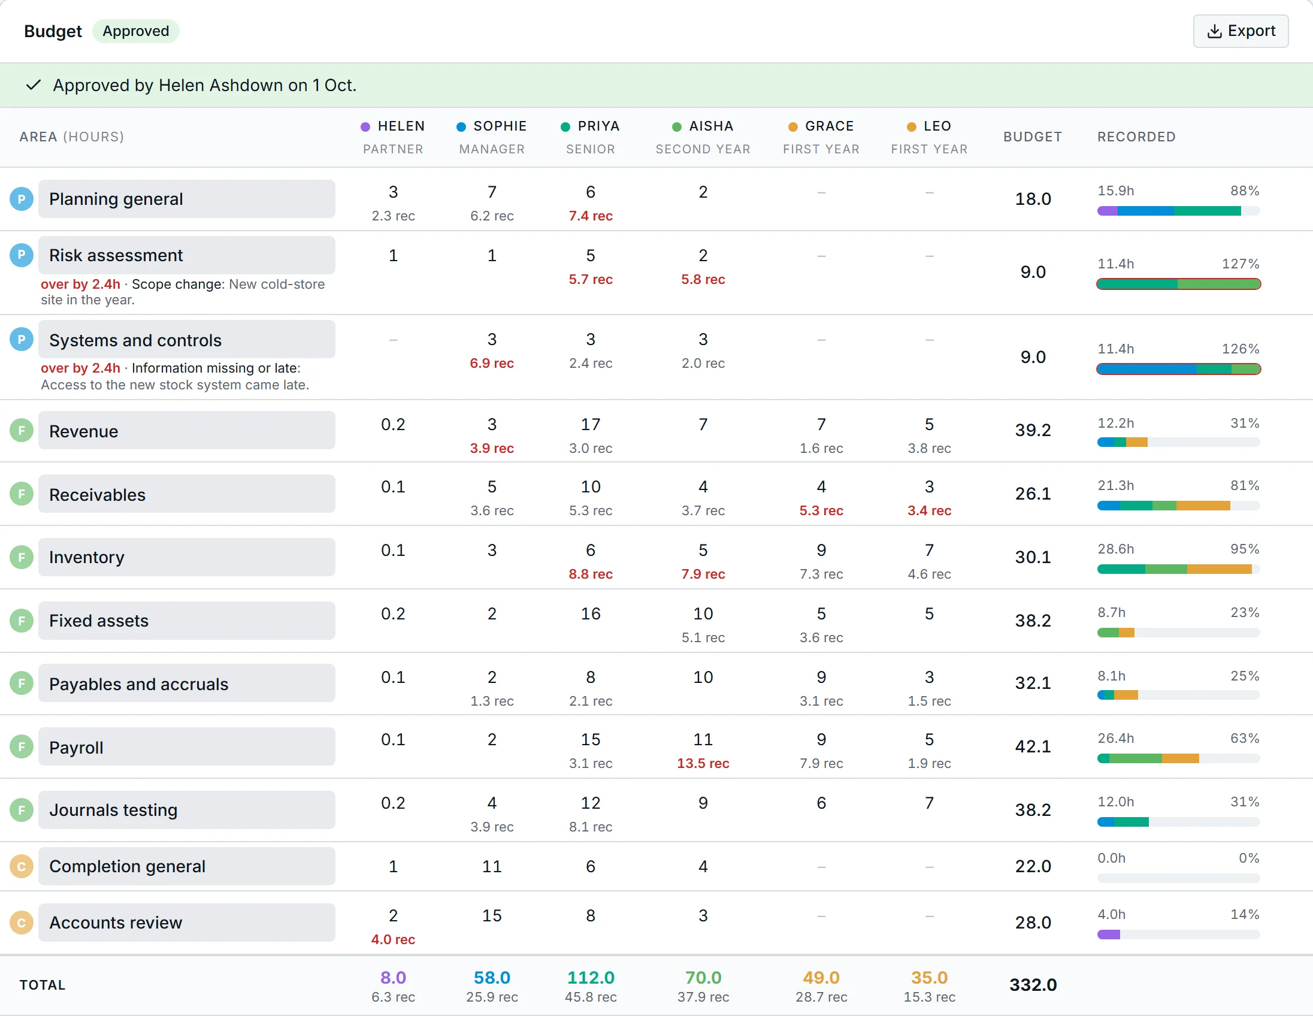Click Grace's 5.3 rec in Receivables
Image resolution: width=1313 pixels, height=1016 pixels.
point(821,511)
